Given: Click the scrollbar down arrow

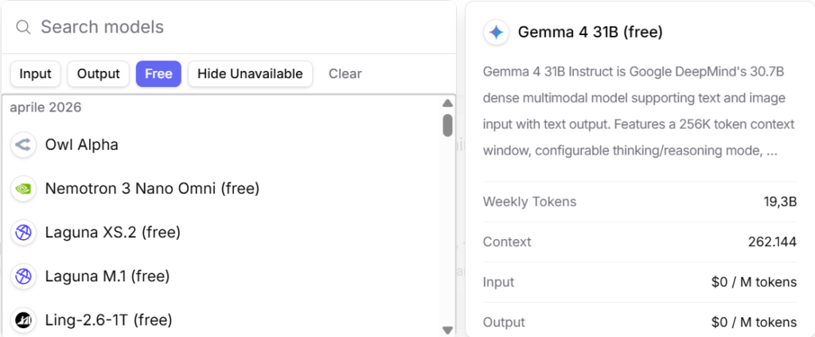Looking at the screenshot, I should (x=447, y=330).
